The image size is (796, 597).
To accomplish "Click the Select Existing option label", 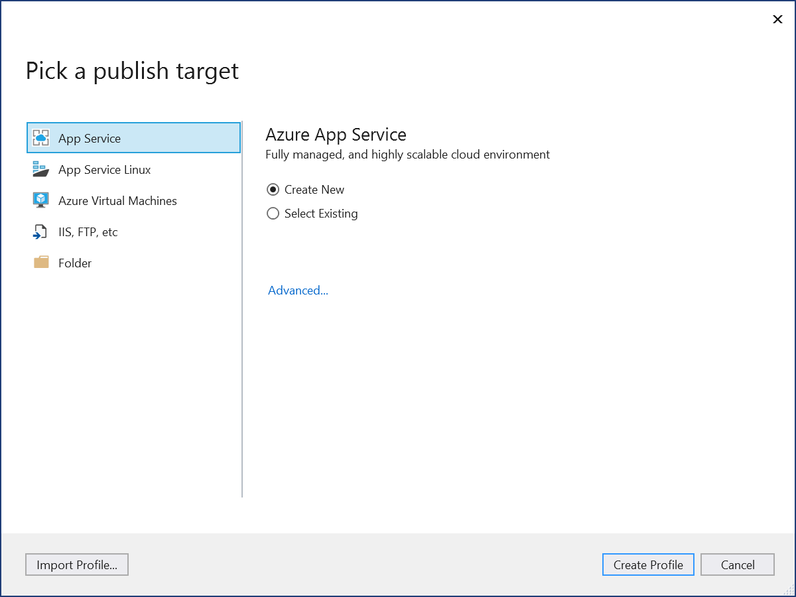I will click(321, 214).
